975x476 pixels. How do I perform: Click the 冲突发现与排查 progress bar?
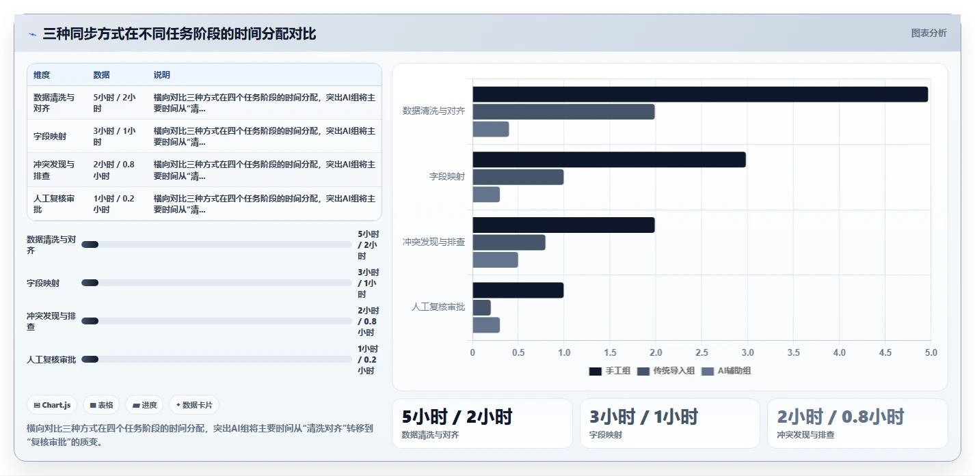coord(216,321)
